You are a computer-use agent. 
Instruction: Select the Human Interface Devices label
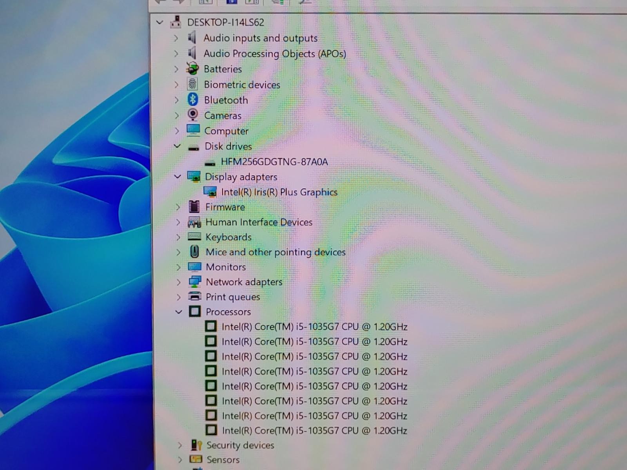[259, 222]
